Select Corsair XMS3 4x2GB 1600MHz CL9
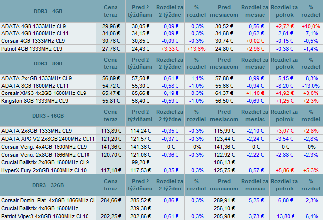 (x=161, y=93)
